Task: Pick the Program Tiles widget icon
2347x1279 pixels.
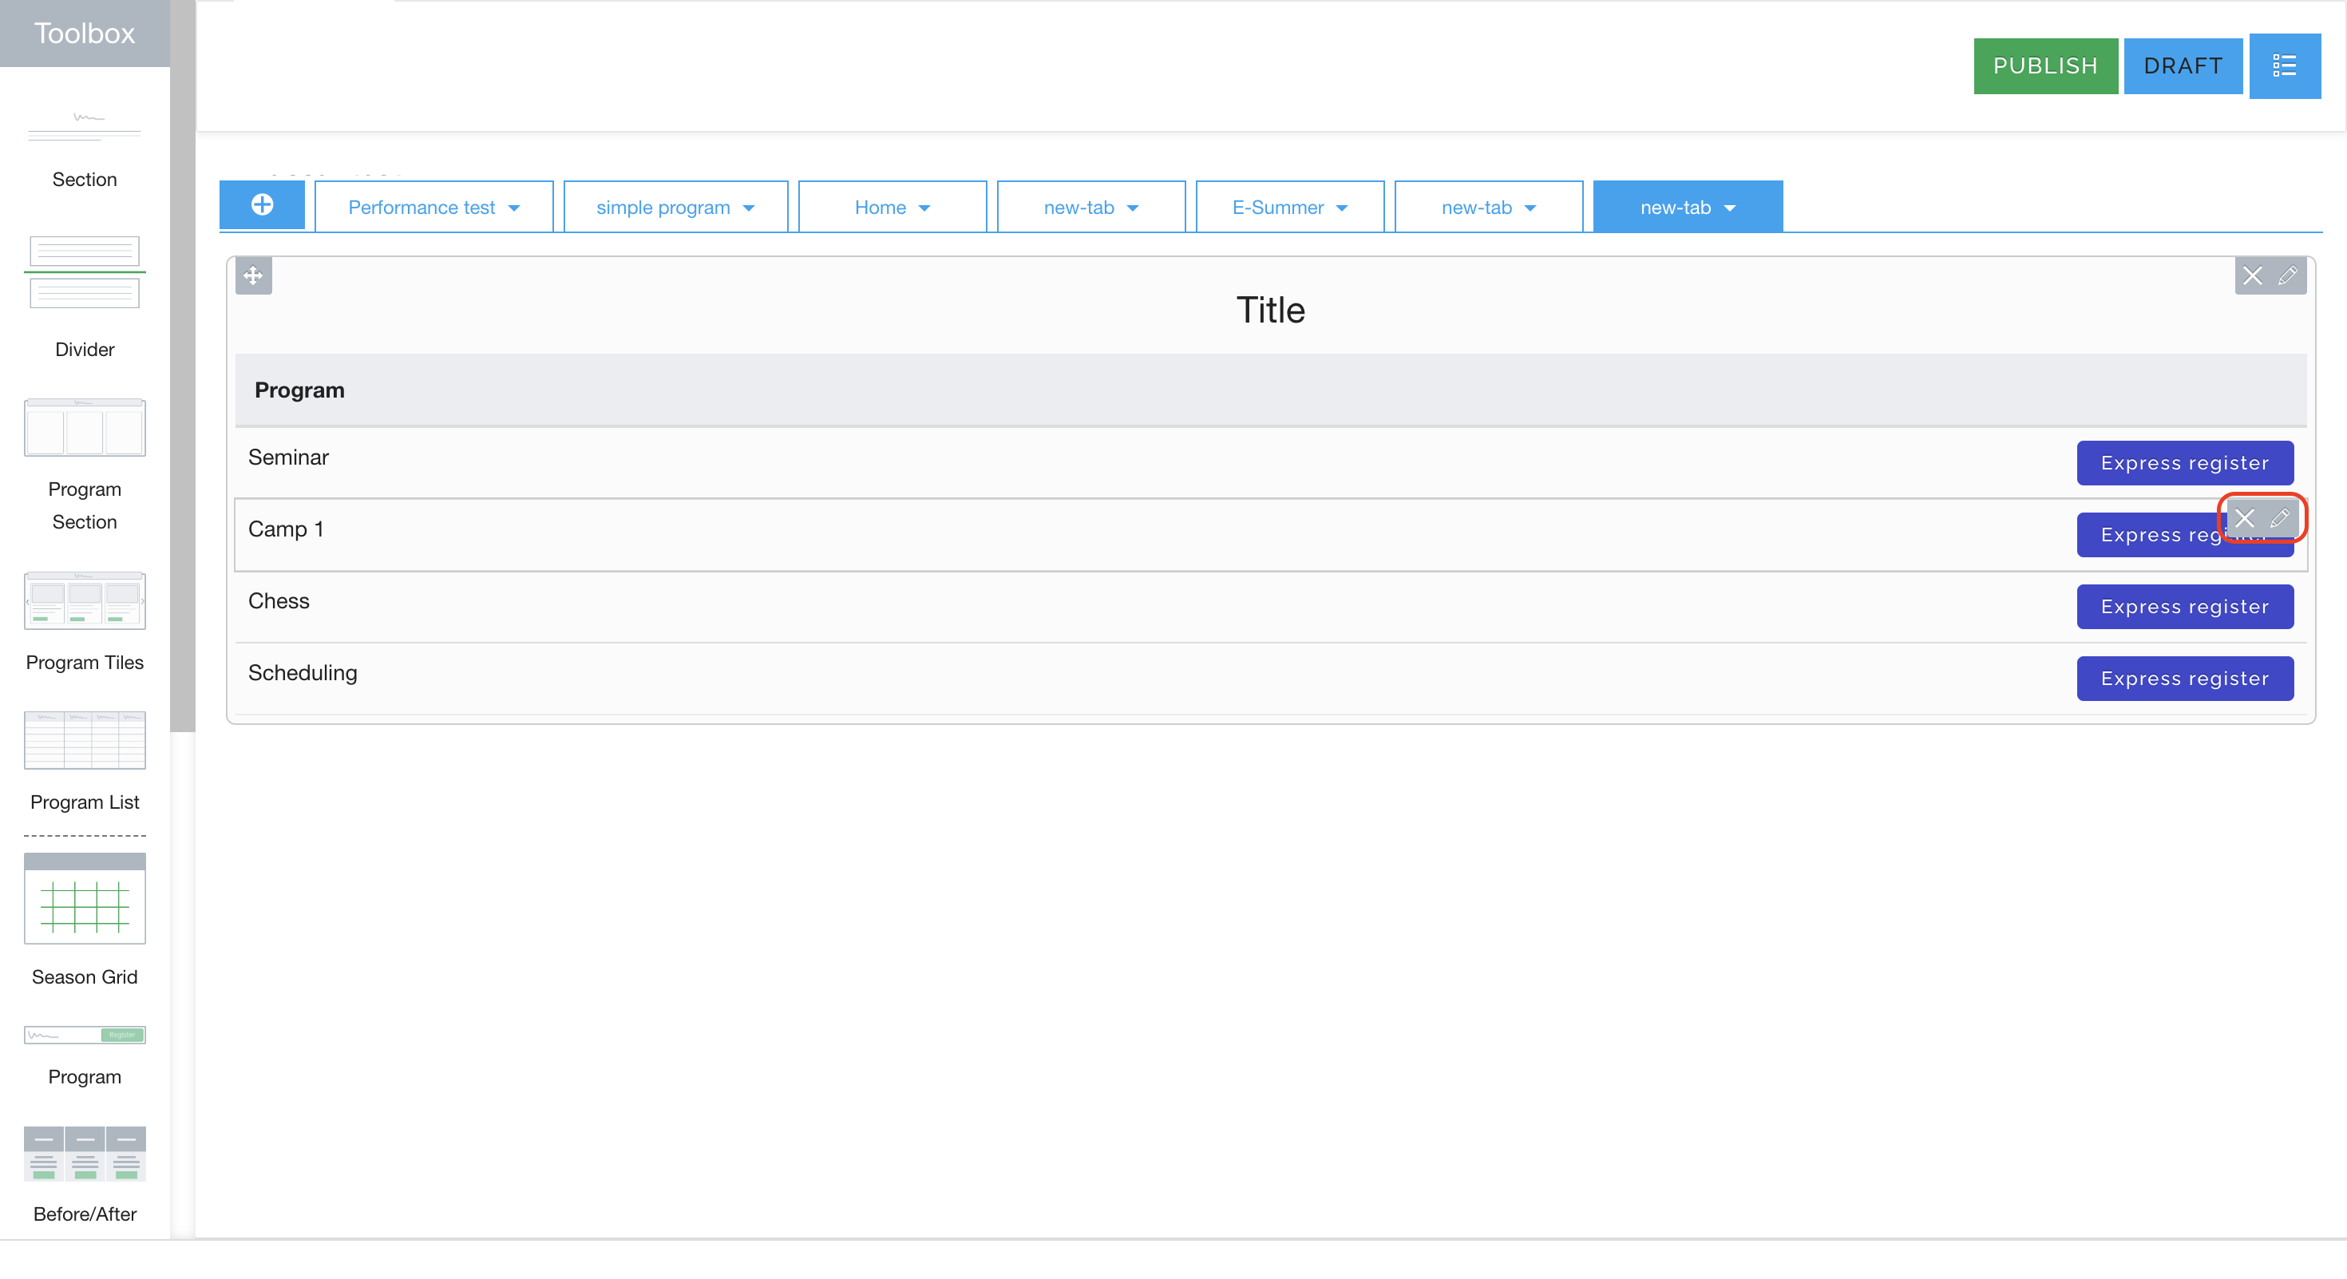Action: (x=84, y=600)
